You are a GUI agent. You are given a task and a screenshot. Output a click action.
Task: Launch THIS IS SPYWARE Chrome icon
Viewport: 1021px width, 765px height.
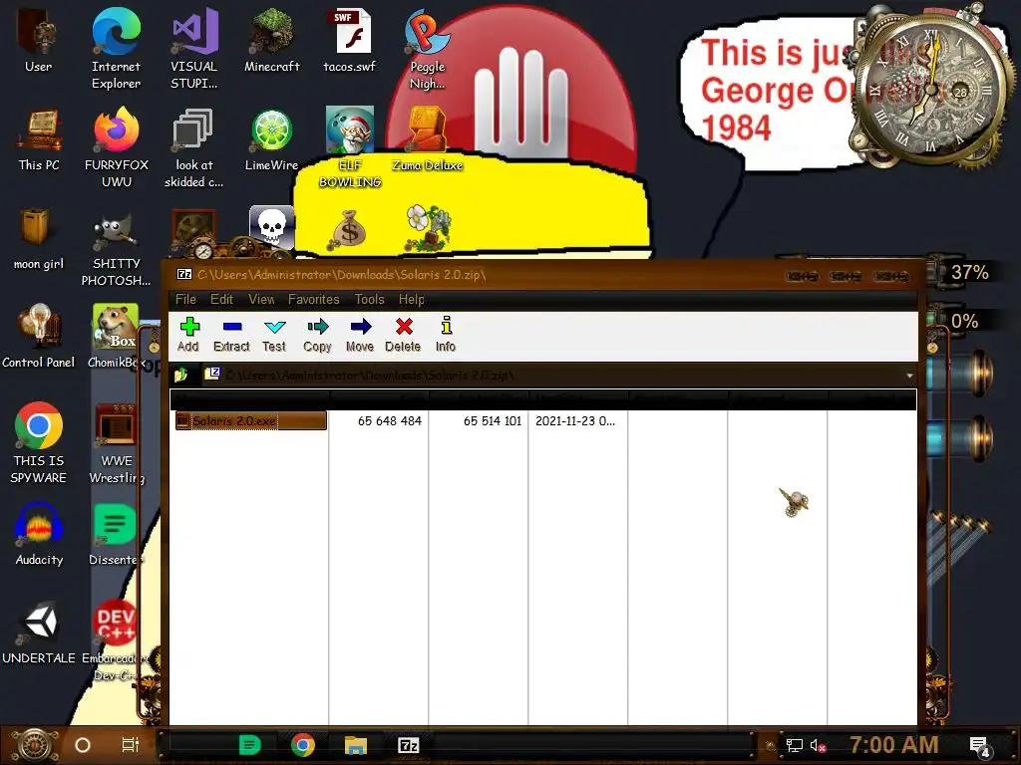(39, 443)
